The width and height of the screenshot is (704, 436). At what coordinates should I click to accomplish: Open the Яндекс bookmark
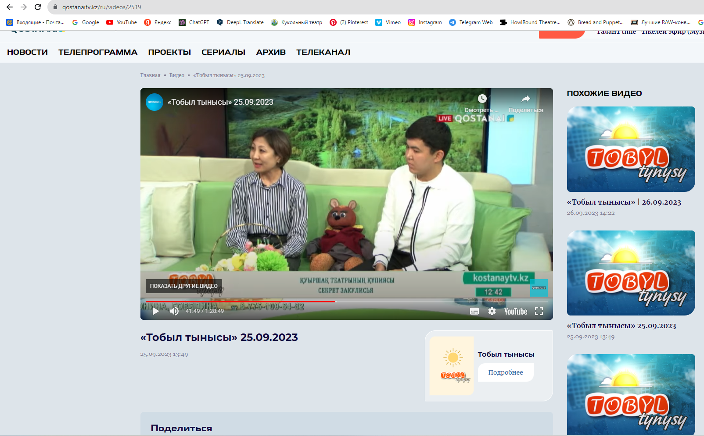[158, 22]
